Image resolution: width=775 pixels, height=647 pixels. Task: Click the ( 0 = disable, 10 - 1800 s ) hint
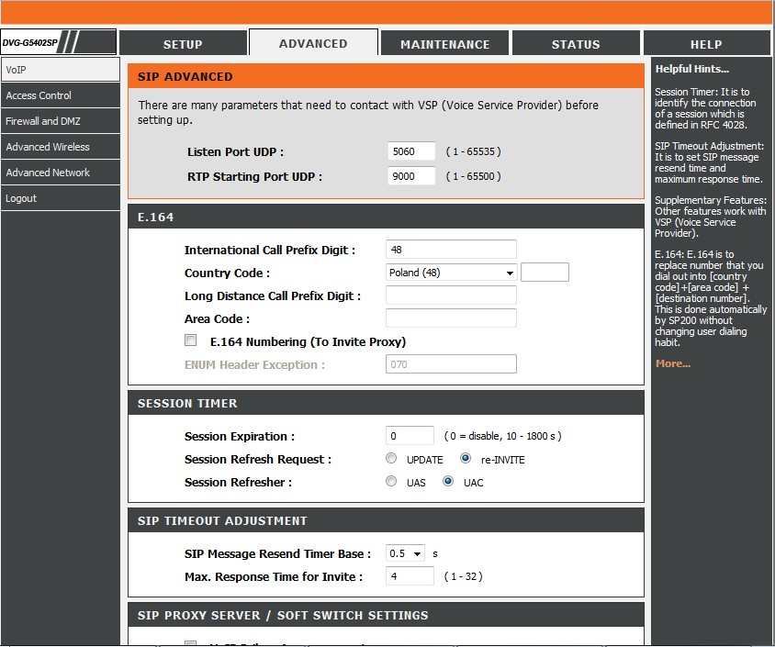pos(502,436)
